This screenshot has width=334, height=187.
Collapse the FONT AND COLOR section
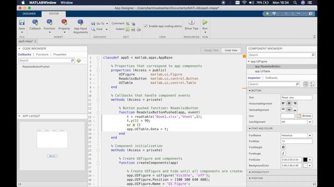[250, 128]
